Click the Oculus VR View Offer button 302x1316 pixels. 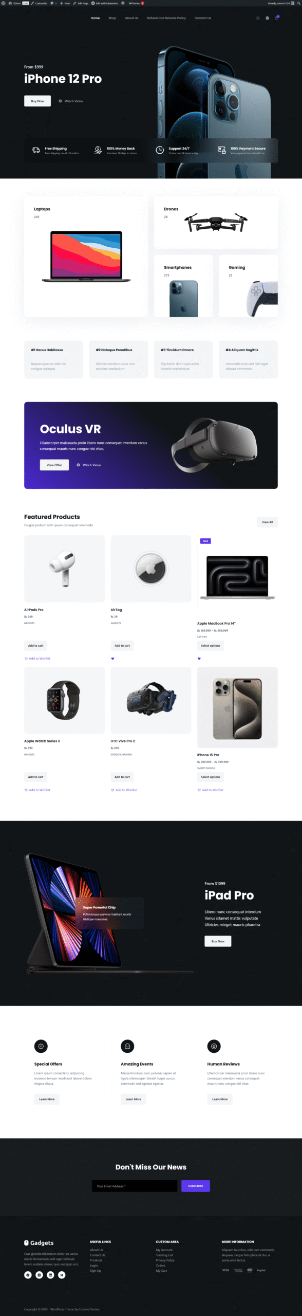54,465
